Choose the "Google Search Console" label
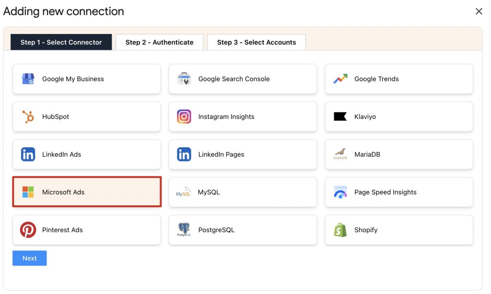Screen dimensions: 491x294 234,79
